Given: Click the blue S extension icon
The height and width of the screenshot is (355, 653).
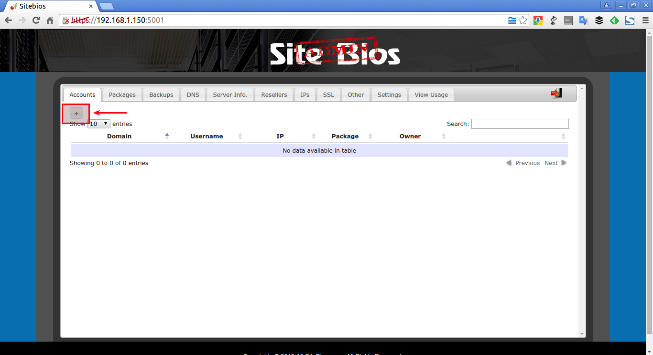Looking at the screenshot, I should 630,21.
